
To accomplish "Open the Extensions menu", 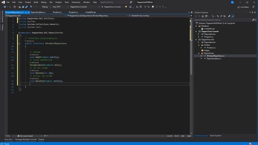I will [x=76, y=2].
